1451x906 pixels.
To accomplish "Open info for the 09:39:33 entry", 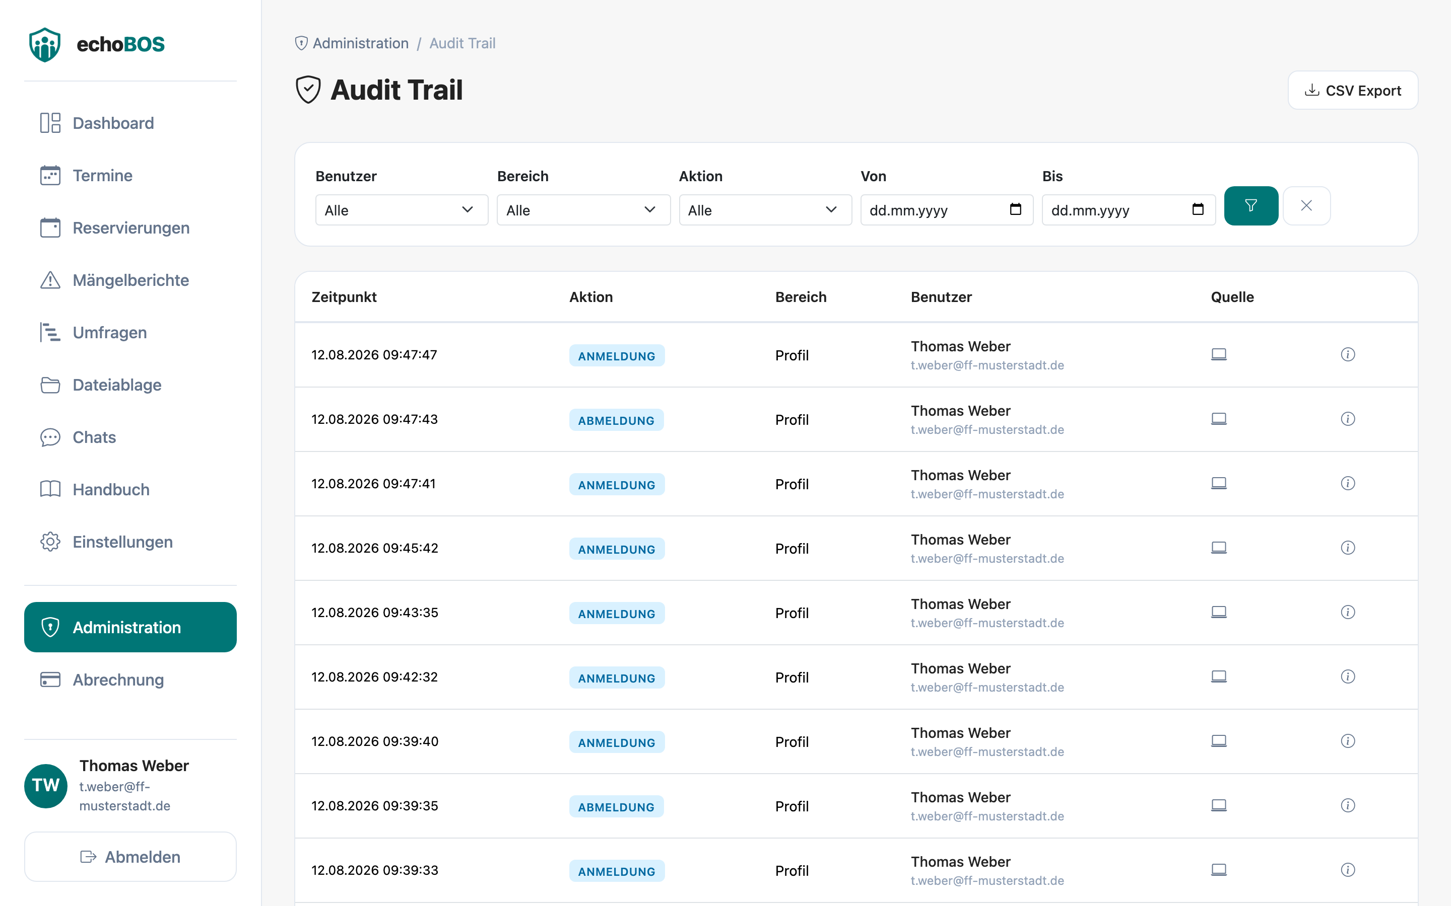I will pos(1348,870).
